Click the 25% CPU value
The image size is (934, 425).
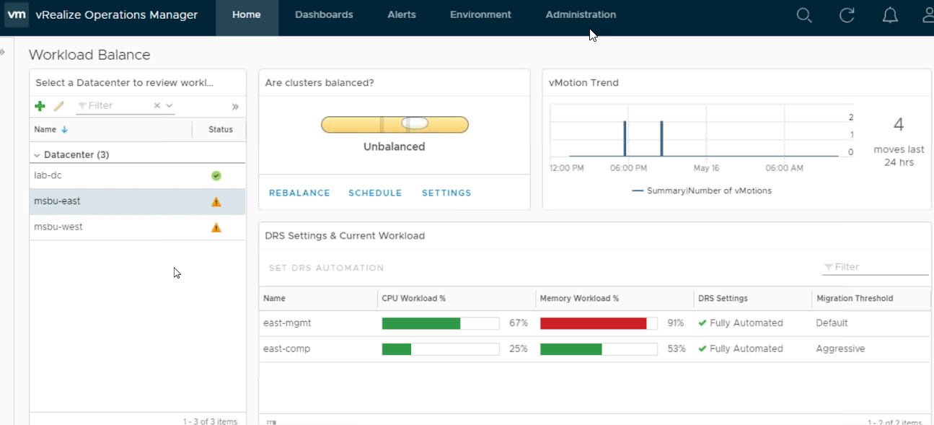(519, 349)
